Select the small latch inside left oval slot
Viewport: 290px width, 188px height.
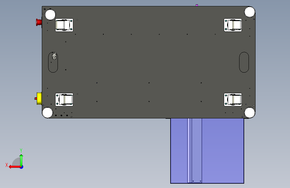point(54,56)
